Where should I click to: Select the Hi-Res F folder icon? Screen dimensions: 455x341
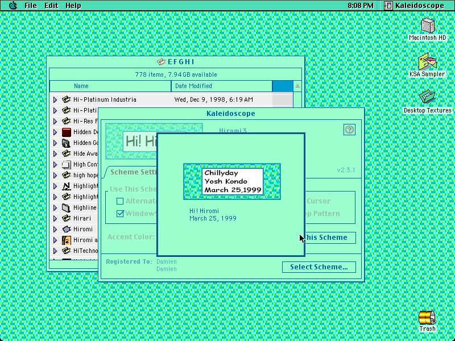pos(67,121)
